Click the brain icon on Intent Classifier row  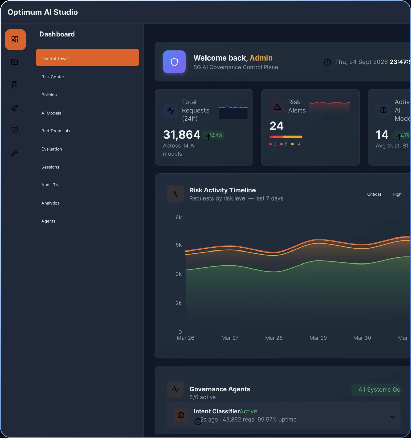point(181,415)
